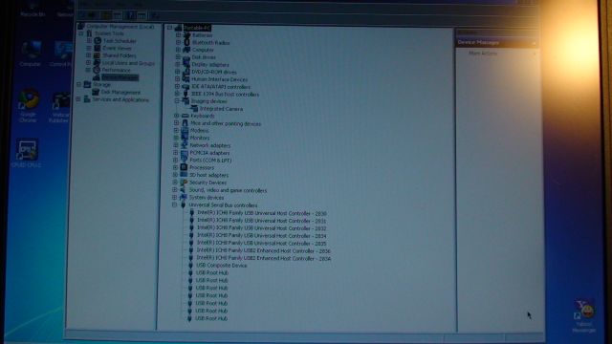Select USB Universal Host Controller - 2834
The height and width of the screenshot is (344, 612).
click(x=261, y=236)
